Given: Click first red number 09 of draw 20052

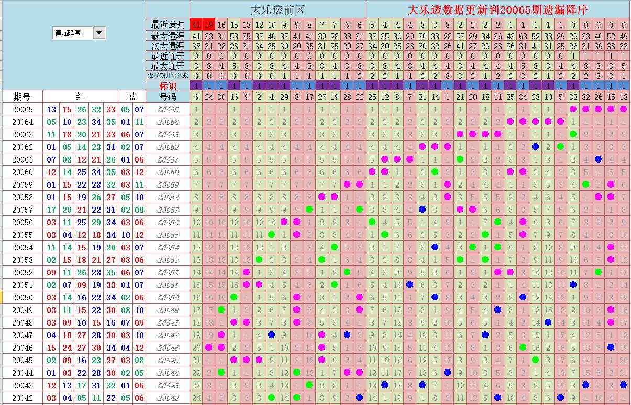Looking at the screenshot, I should pyautogui.click(x=51, y=273).
